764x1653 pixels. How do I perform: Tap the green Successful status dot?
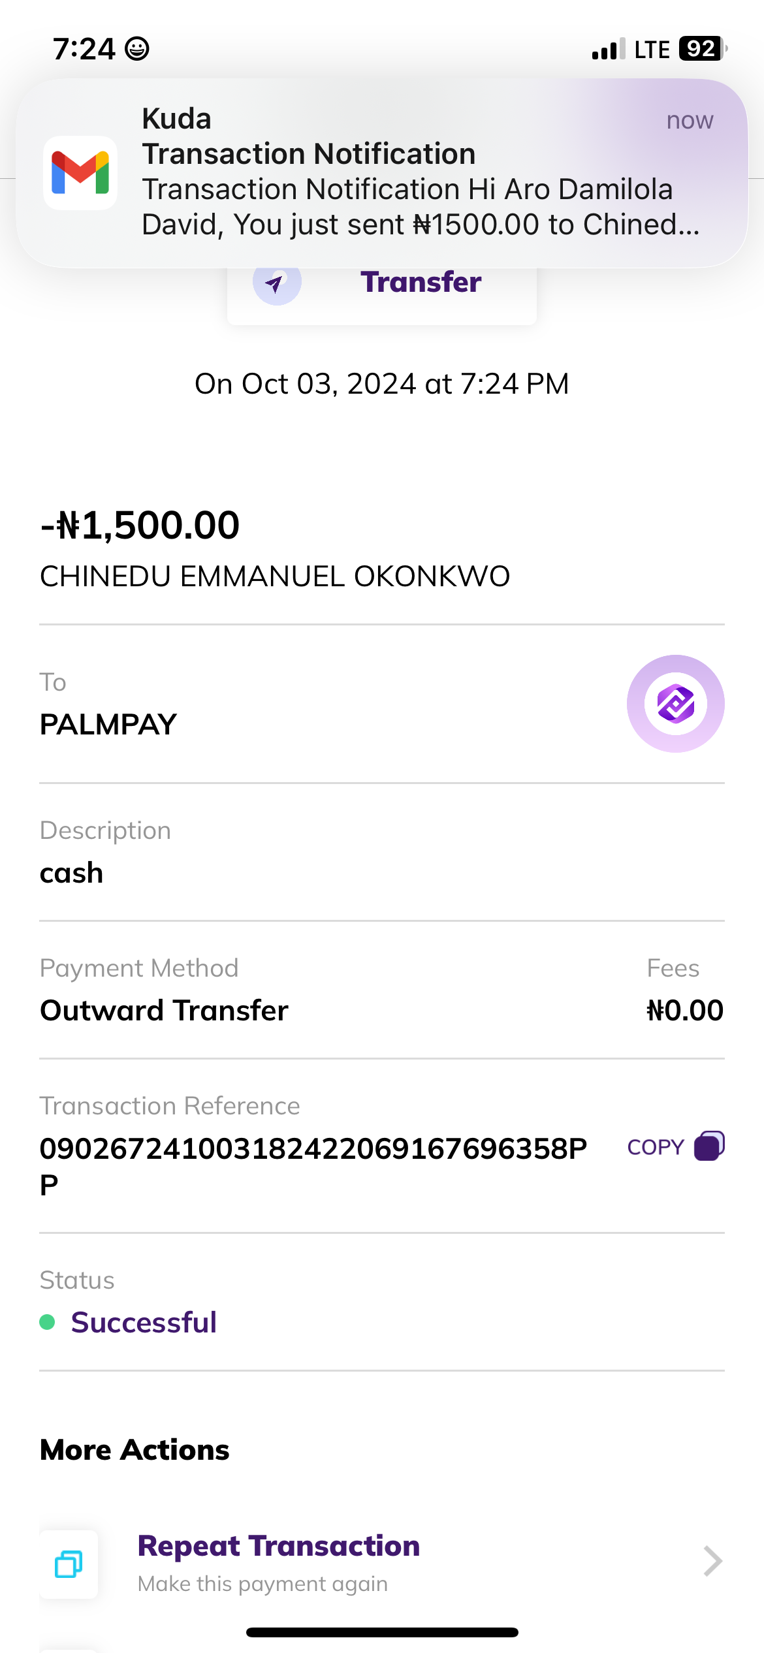coord(47,1322)
